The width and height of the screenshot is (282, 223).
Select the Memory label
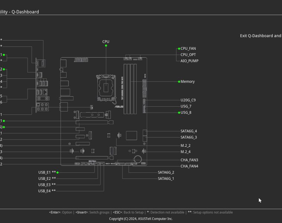tap(188, 81)
